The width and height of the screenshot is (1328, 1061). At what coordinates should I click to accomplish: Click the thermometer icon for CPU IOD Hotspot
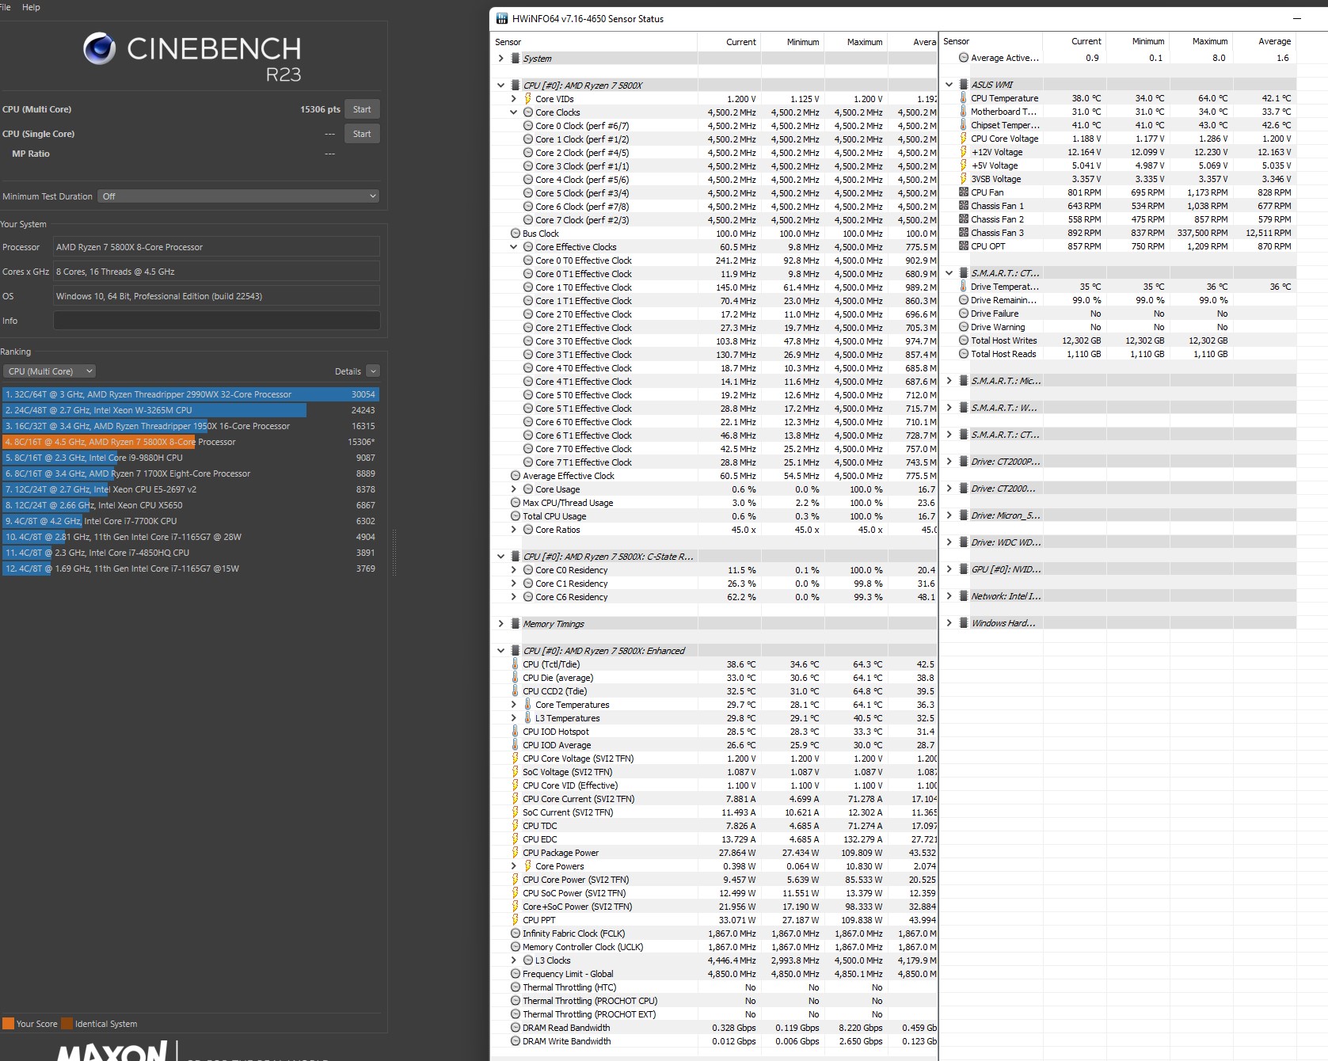[516, 732]
